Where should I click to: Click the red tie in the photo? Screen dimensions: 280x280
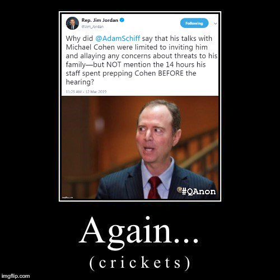(x=154, y=188)
